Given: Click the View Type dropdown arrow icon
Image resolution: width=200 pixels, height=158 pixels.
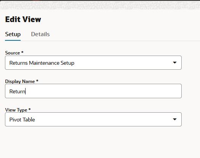Looking at the screenshot, I should click(174, 119).
